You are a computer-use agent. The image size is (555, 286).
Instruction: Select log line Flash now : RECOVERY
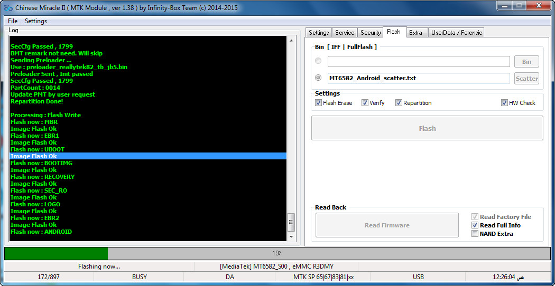42,177
